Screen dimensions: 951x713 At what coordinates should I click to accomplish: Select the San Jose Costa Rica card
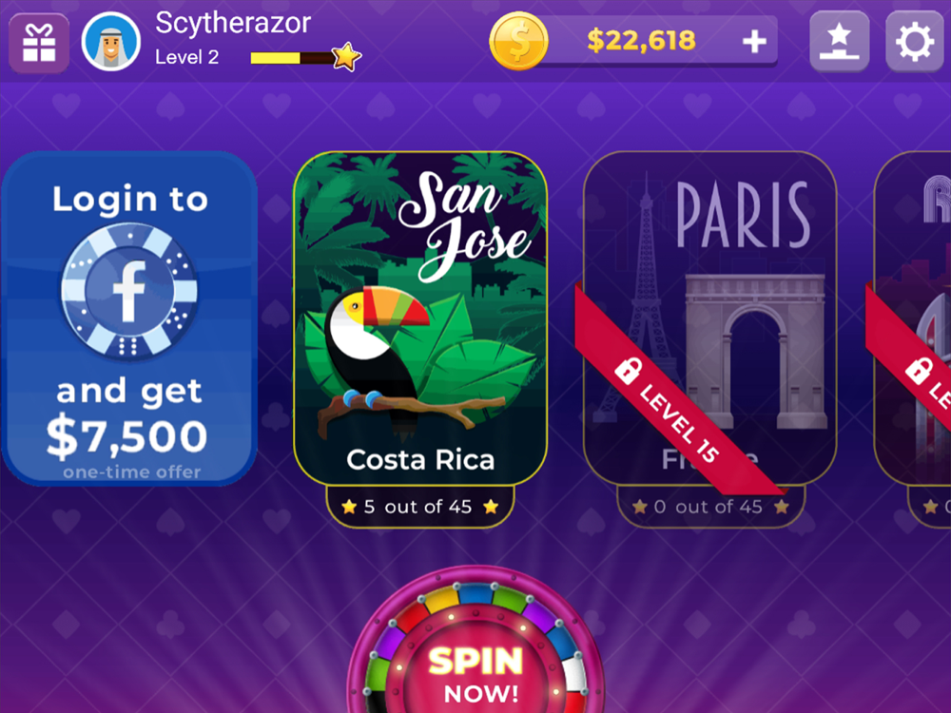tap(420, 318)
